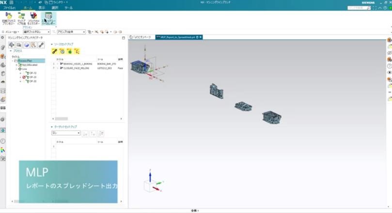Click the second navigator toolbar icon with monitor

[19, 45]
